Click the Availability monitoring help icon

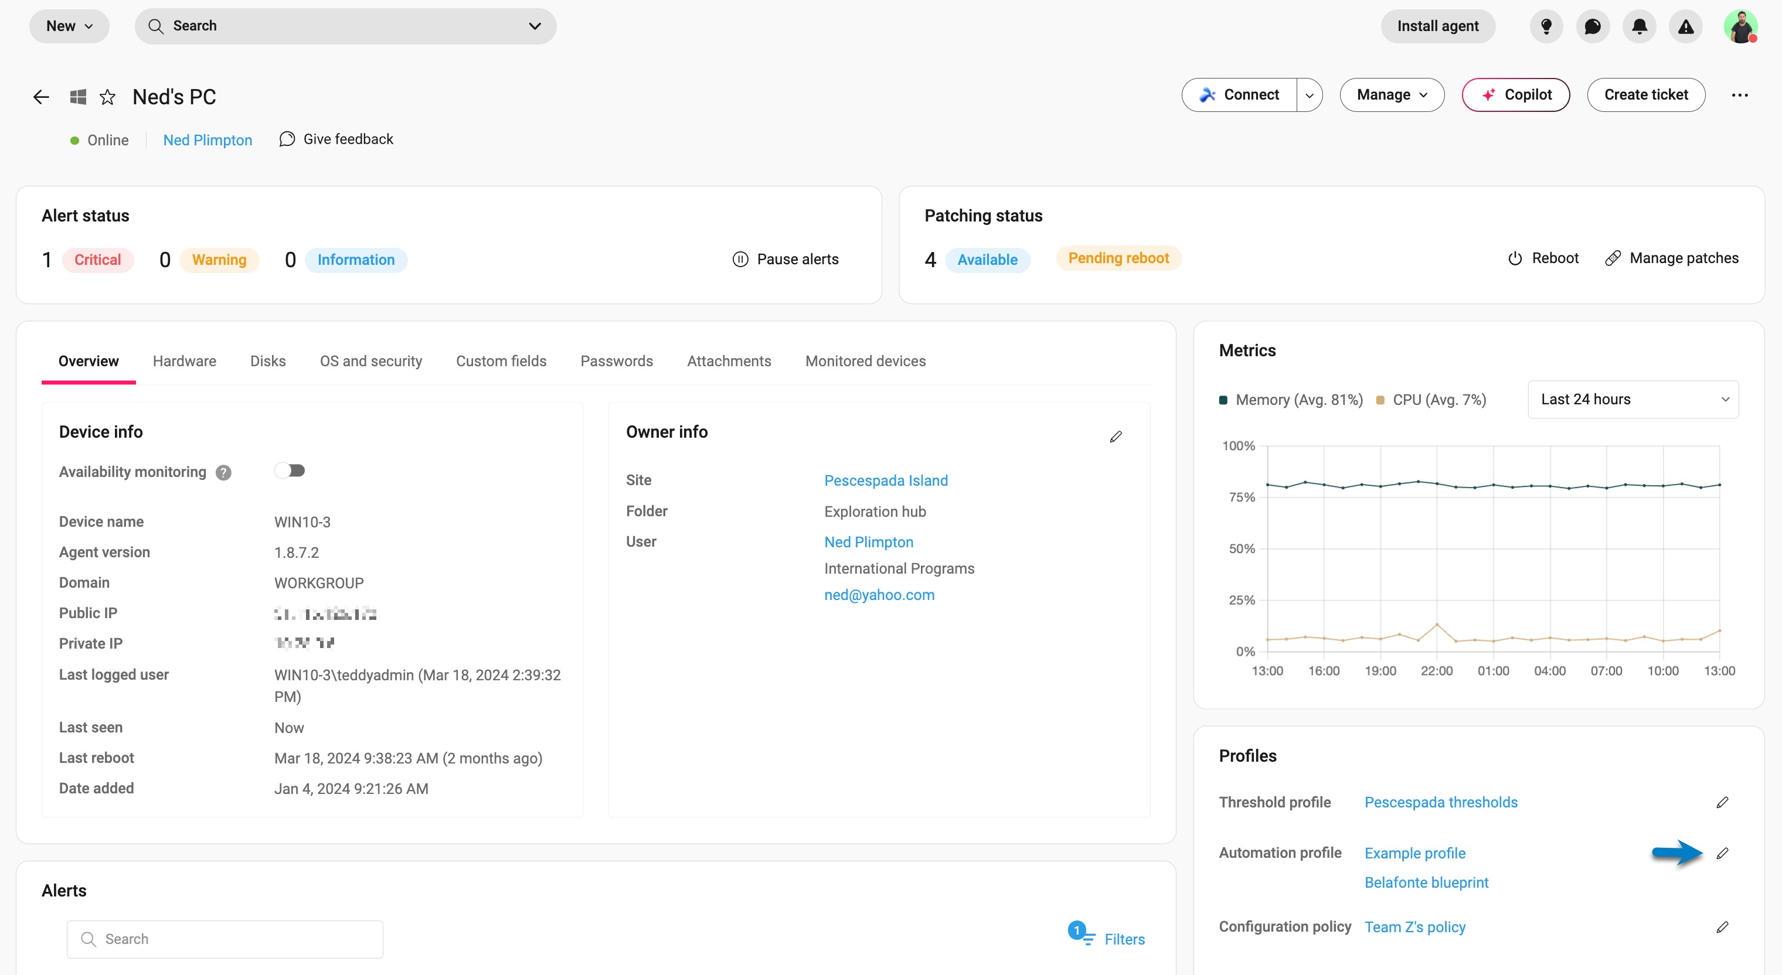223,472
